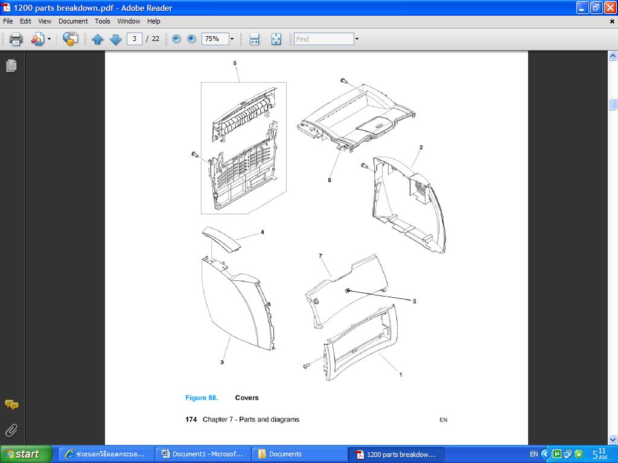Select the Fit Width scrolling icon
The height and width of the screenshot is (463, 618).
(254, 39)
